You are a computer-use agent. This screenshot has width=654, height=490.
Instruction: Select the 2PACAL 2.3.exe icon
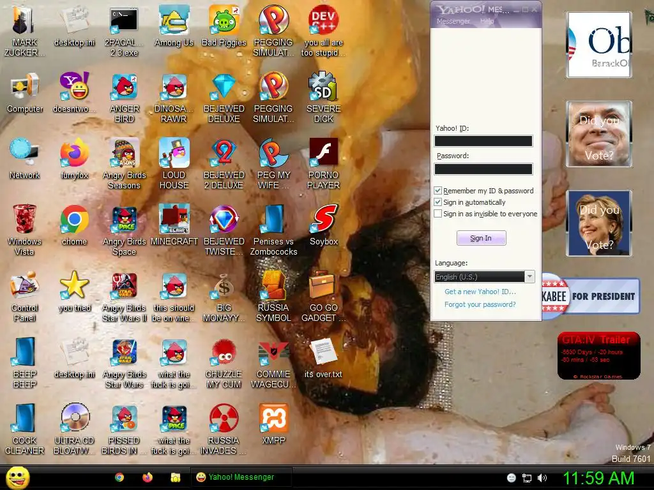(124, 32)
